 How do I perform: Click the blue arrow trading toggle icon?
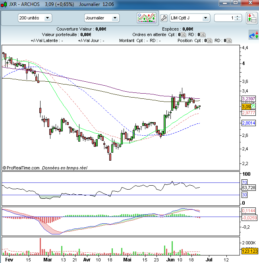tap(253, 35)
